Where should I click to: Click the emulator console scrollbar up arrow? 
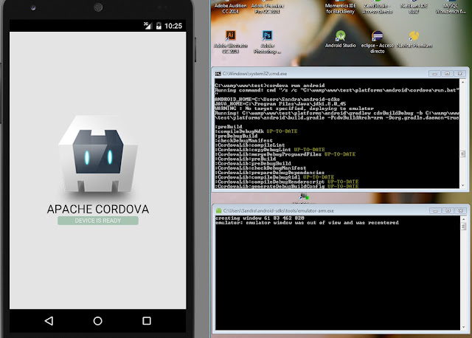[464, 219]
